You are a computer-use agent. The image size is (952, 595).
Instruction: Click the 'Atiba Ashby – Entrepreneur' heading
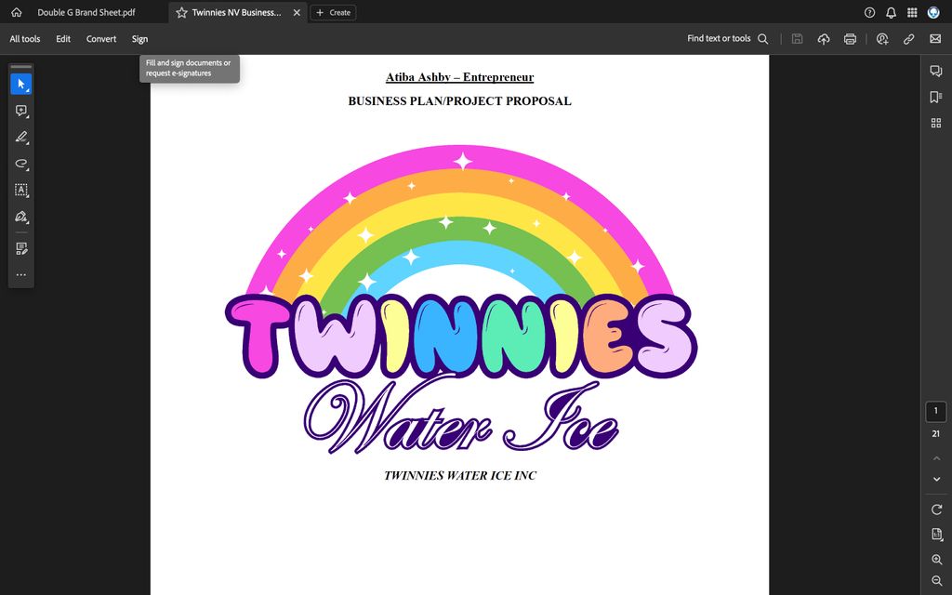[459, 77]
